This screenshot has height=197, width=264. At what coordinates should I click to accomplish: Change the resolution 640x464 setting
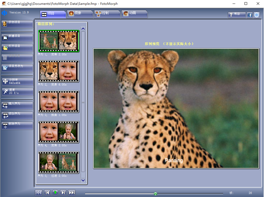pyautogui.click(x=17, y=81)
